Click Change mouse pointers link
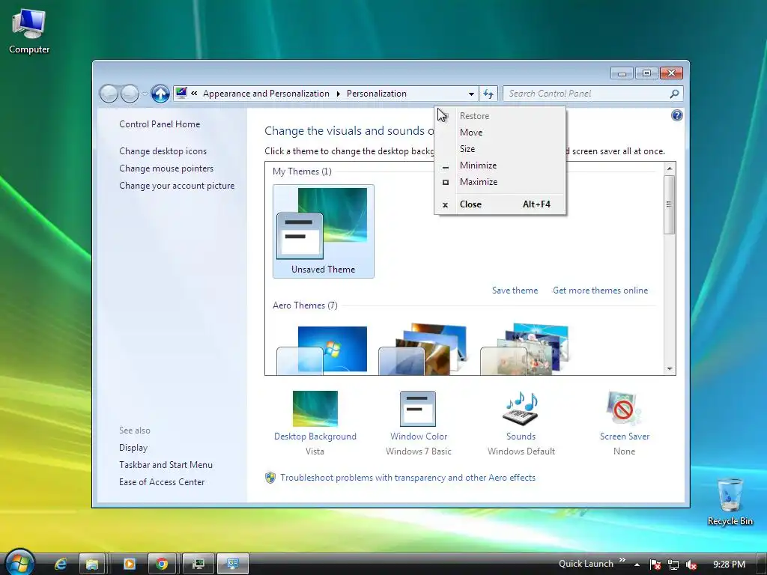 pyautogui.click(x=166, y=168)
